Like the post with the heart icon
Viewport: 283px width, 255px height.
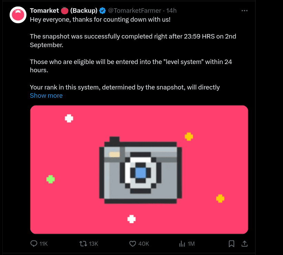133,244
